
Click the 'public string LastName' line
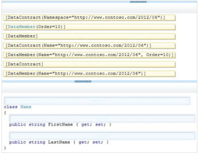59,142
